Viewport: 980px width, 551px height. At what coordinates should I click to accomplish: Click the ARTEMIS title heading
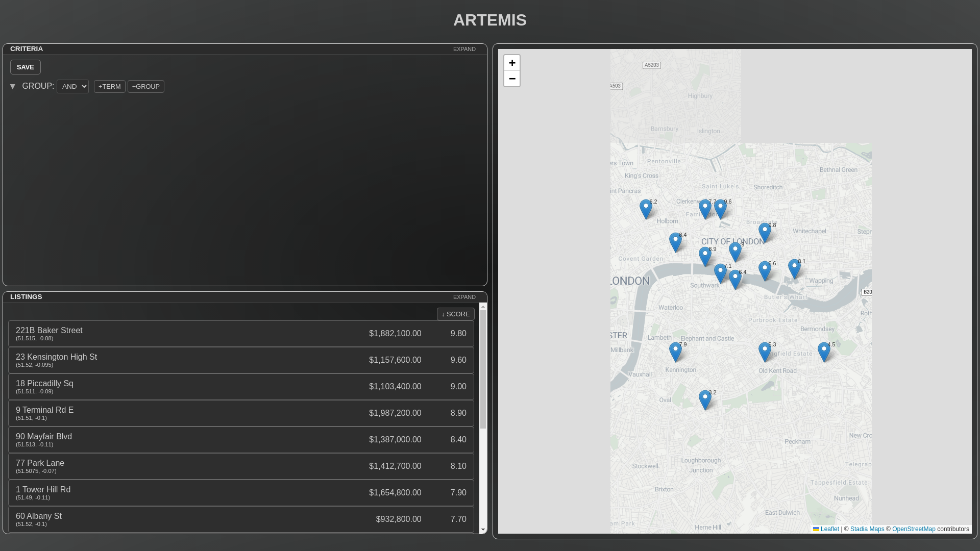click(490, 20)
